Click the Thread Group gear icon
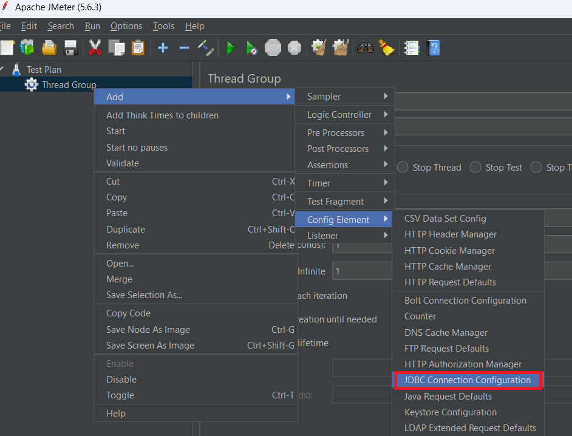Screen dimensions: 572x436 31,84
